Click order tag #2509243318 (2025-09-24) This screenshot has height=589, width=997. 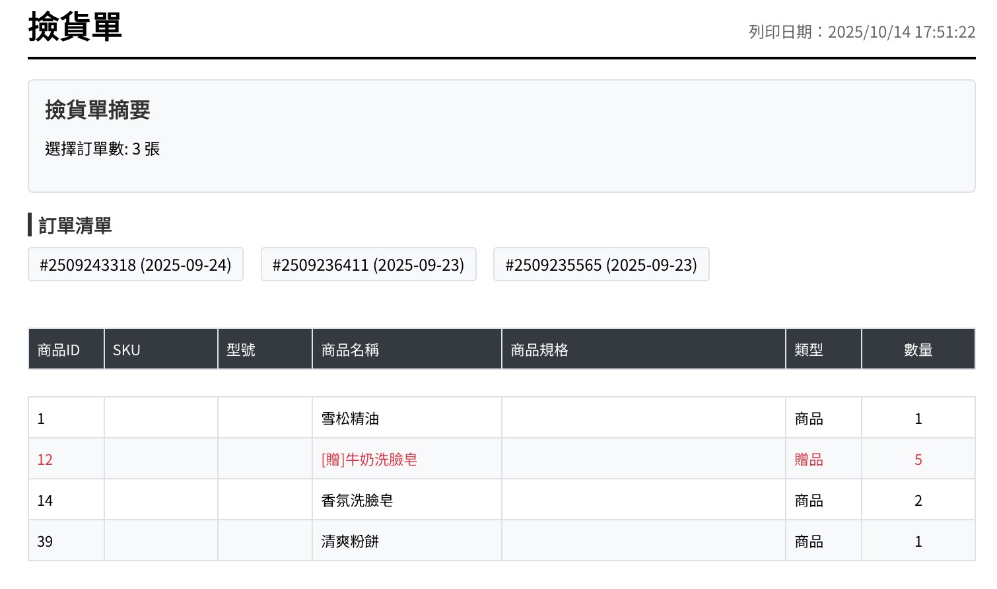[135, 265]
